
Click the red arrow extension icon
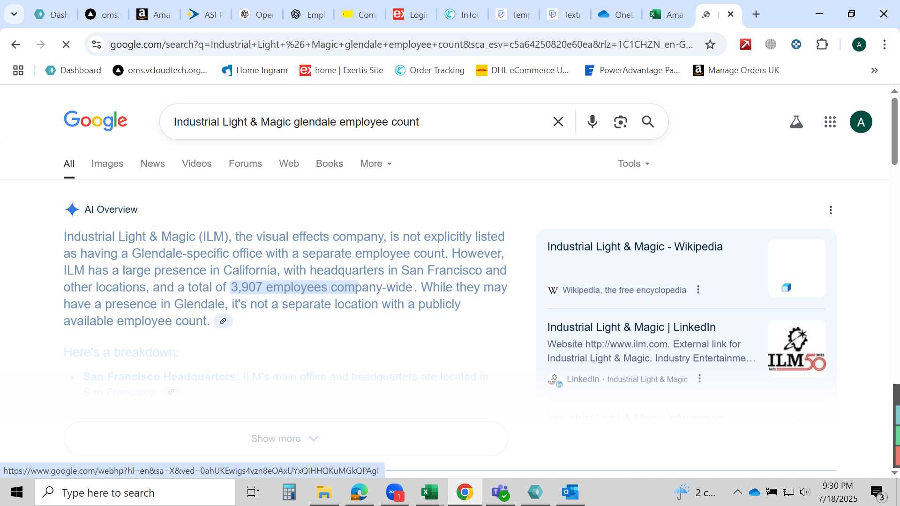[x=745, y=45]
